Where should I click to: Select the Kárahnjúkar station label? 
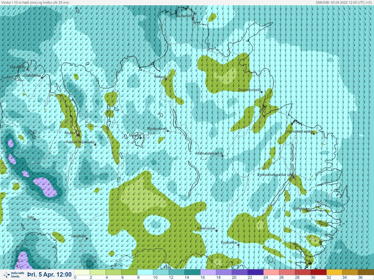point(206,228)
